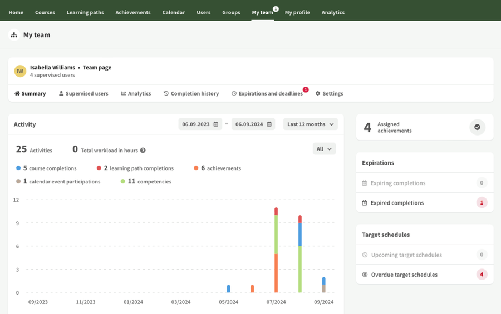
Task: Click the tallest chart bar at 07/2024
Action: coord(276,250)
